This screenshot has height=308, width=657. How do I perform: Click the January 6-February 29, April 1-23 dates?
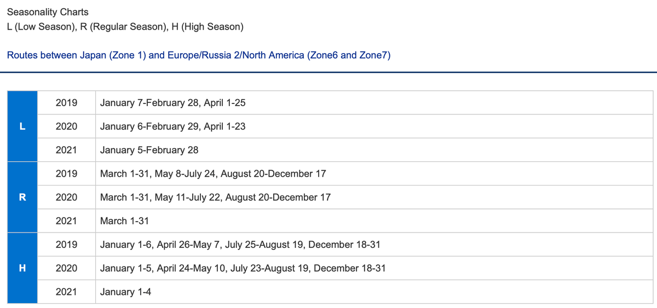tap(172, 126)
